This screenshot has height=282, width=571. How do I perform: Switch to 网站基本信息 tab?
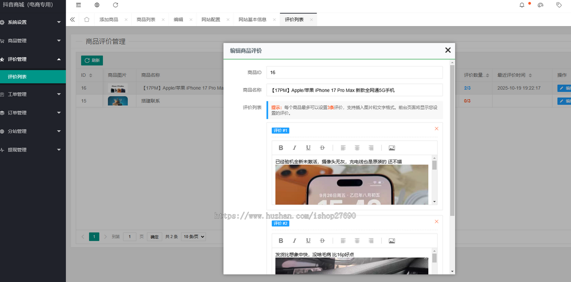tap(252, 19)
